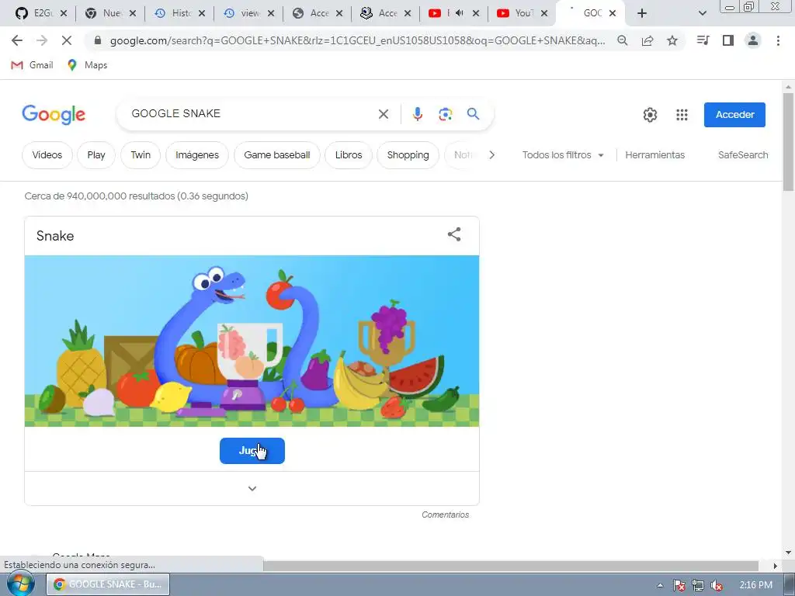The height and width of the screenshot is (596, 795).
Task: Open the muted volume tray icon
Action: pos(717,585)
